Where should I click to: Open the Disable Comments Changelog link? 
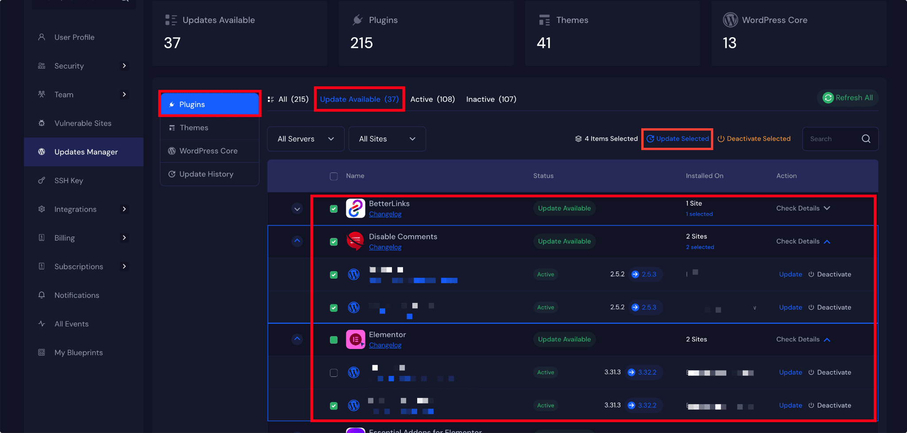click(x=385, y=247)
